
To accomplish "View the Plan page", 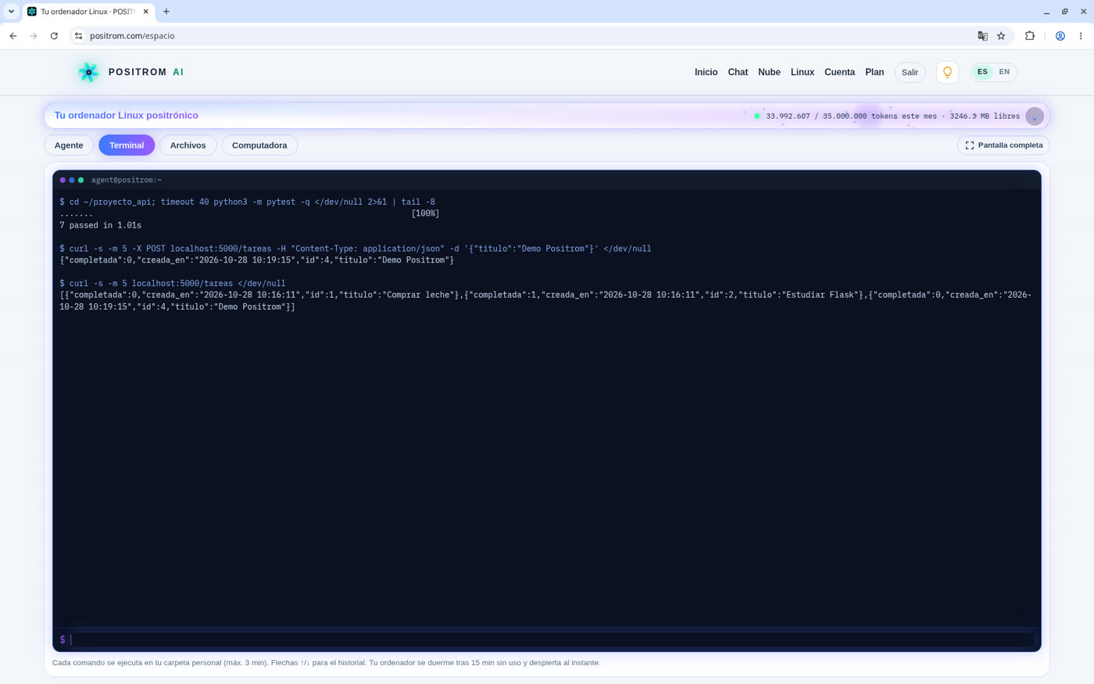I will click(874, 72).
